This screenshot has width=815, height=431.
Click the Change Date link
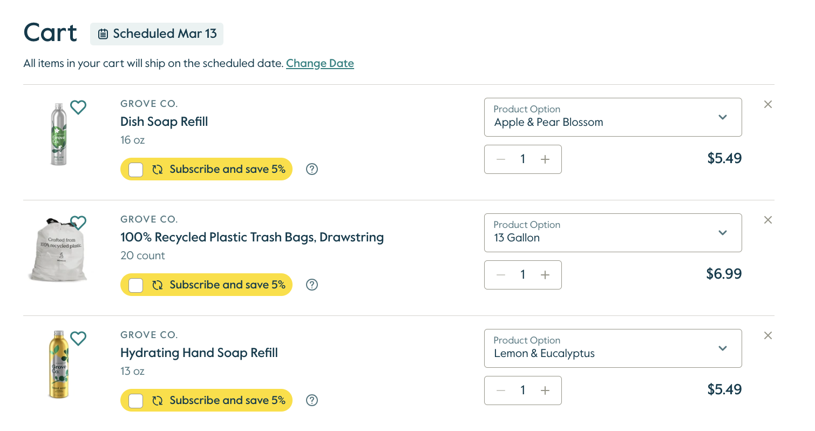320,63
